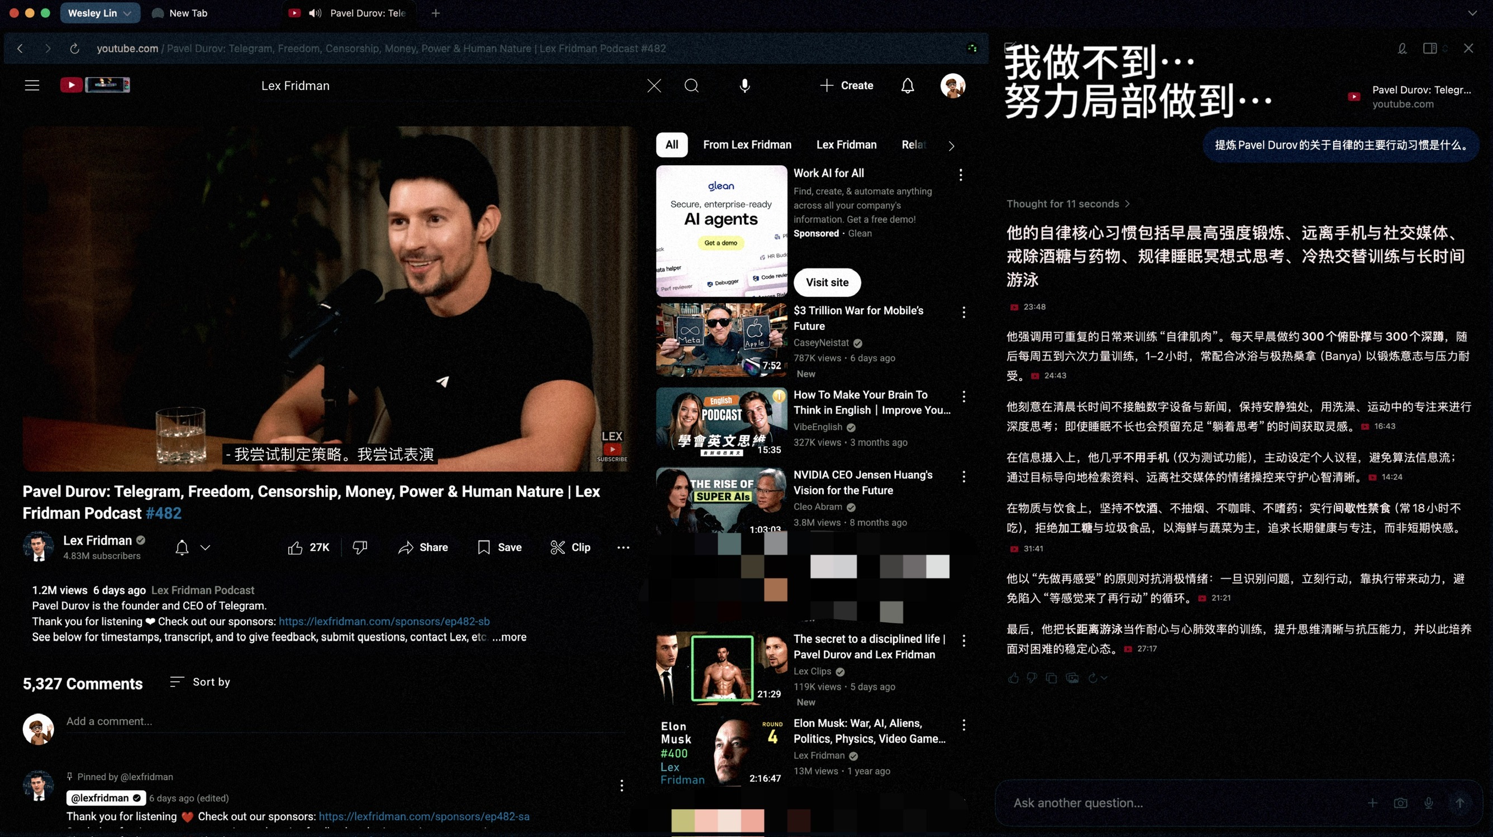Viewport: 1493px width, 837px height.
Task: Open YouTube hamburger guide menu
Action: [x=32, y=86]
